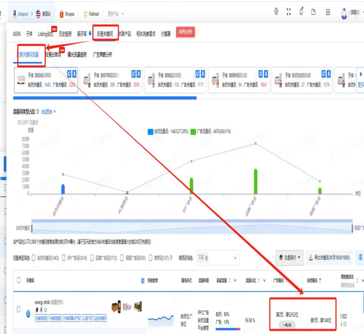Open the 历史趋势 tab

coord(65,34)
